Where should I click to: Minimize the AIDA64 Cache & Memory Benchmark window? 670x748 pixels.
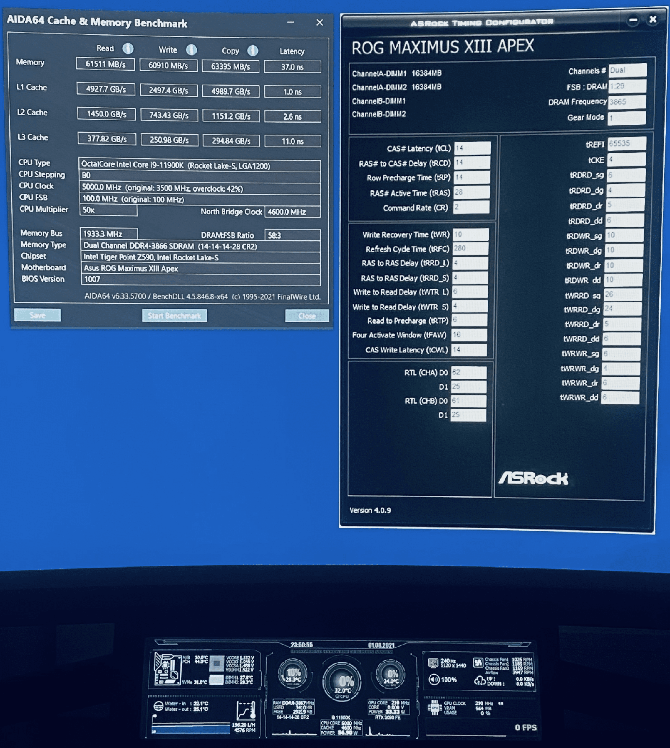point(291,22)
